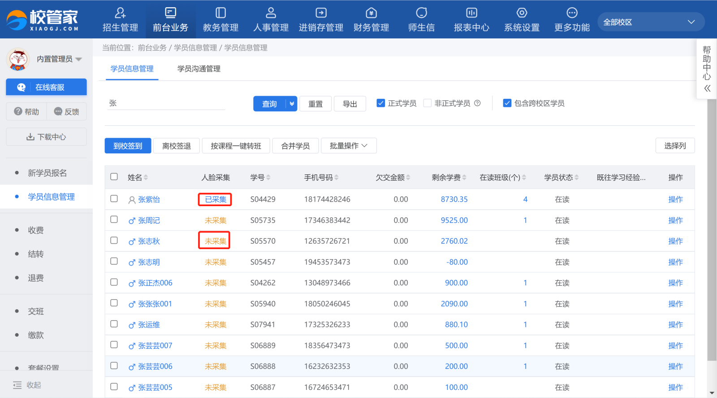
Task: Tick select-all checkbox in table header
Action: (114, 177)
